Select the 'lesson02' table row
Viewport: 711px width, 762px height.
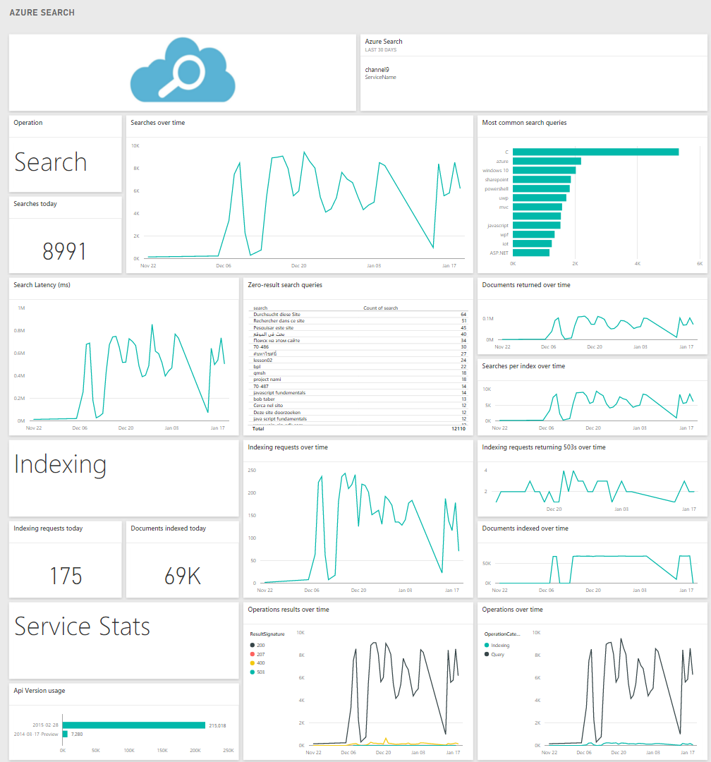pos(360,360)
